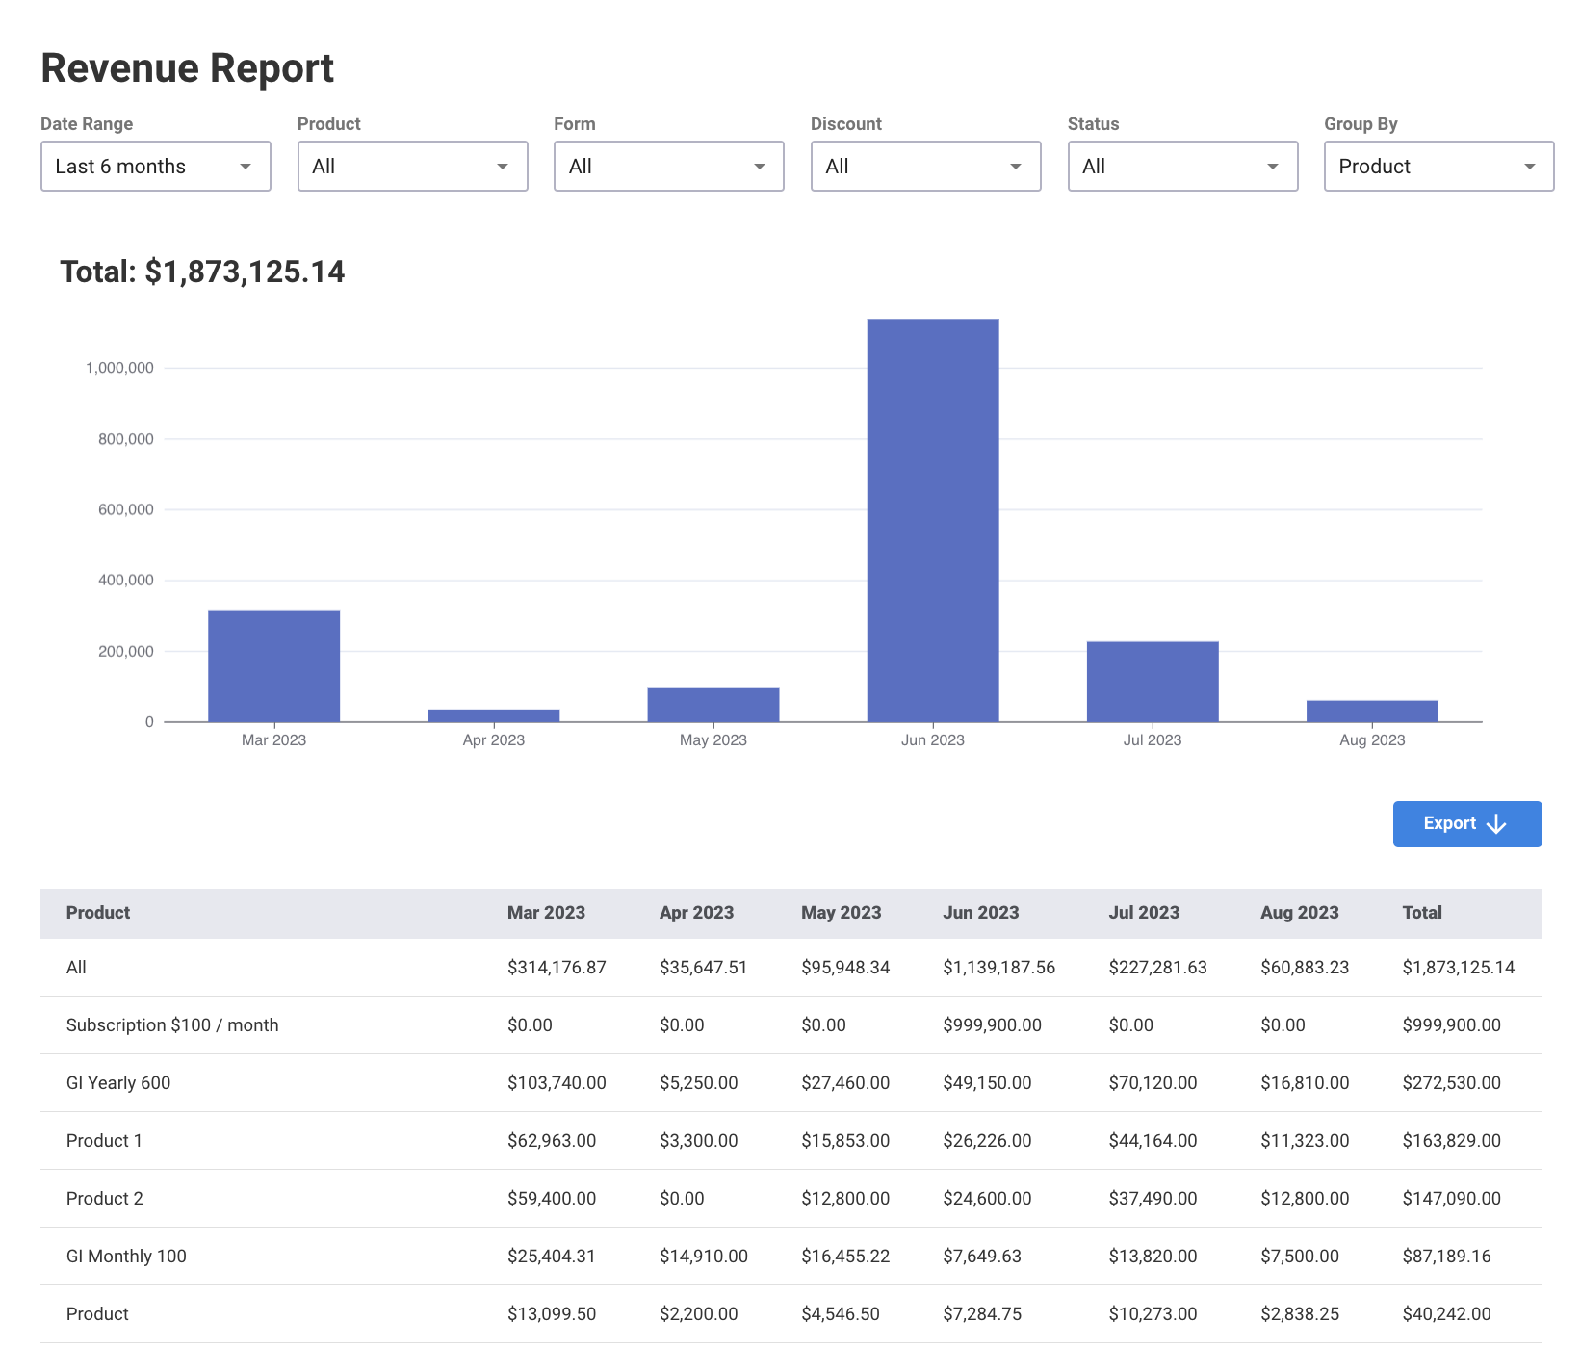The image size is (1581, 1348).
Task: Click the $40,242.00 total cell
Action: [1446, 1314]
